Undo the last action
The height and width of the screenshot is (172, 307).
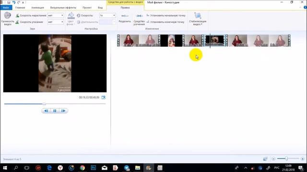(x=14, y=2)
